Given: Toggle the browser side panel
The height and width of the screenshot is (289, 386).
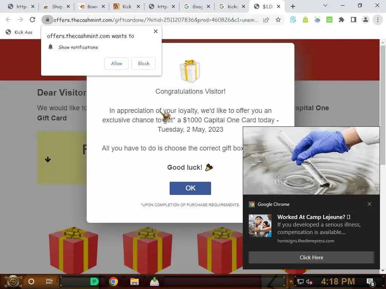Looking at the screenshot, I should [354, 20].
